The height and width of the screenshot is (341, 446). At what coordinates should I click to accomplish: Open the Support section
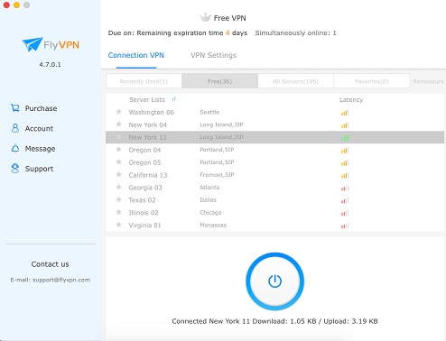(x=39, y=169)
